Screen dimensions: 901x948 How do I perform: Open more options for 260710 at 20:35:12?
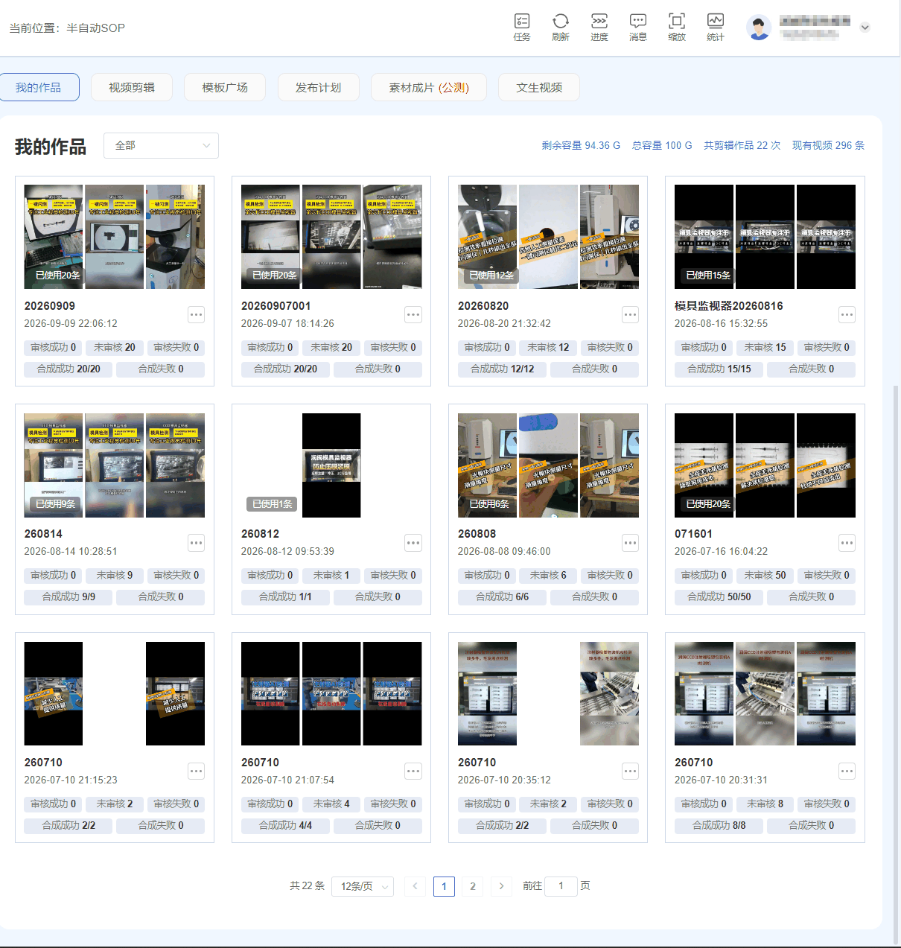tap(630, 772)
